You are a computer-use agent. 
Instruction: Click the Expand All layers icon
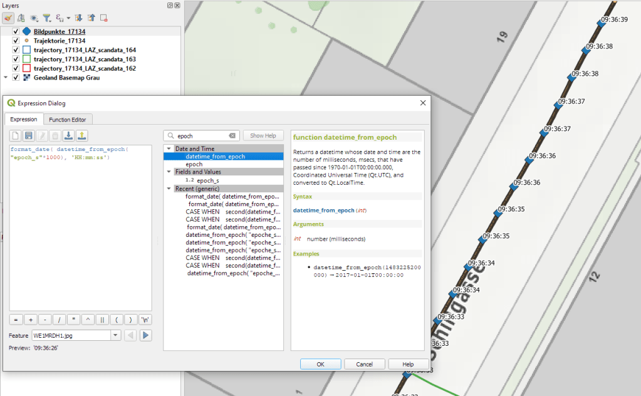point(80,18)
